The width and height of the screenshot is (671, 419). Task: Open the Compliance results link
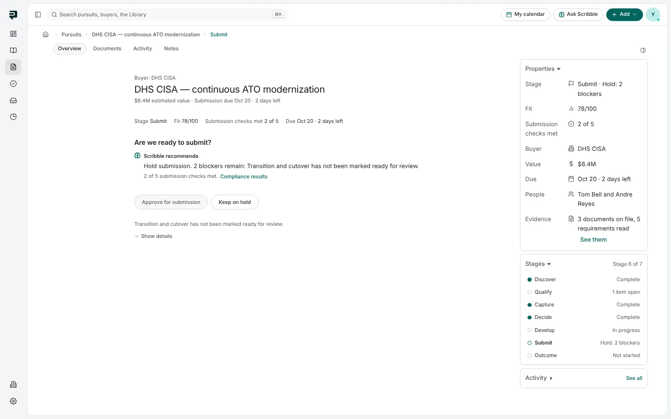point(244,176)
